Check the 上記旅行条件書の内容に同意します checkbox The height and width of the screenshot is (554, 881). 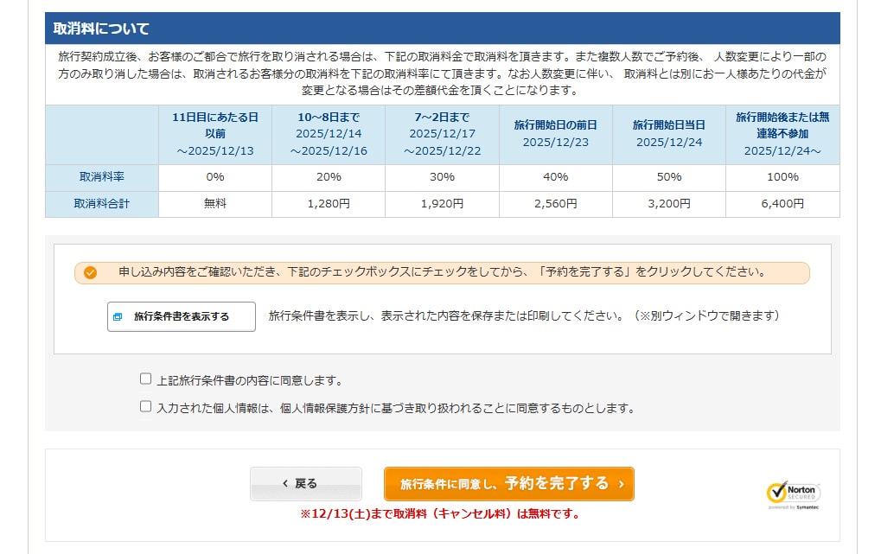coord(145,379)
